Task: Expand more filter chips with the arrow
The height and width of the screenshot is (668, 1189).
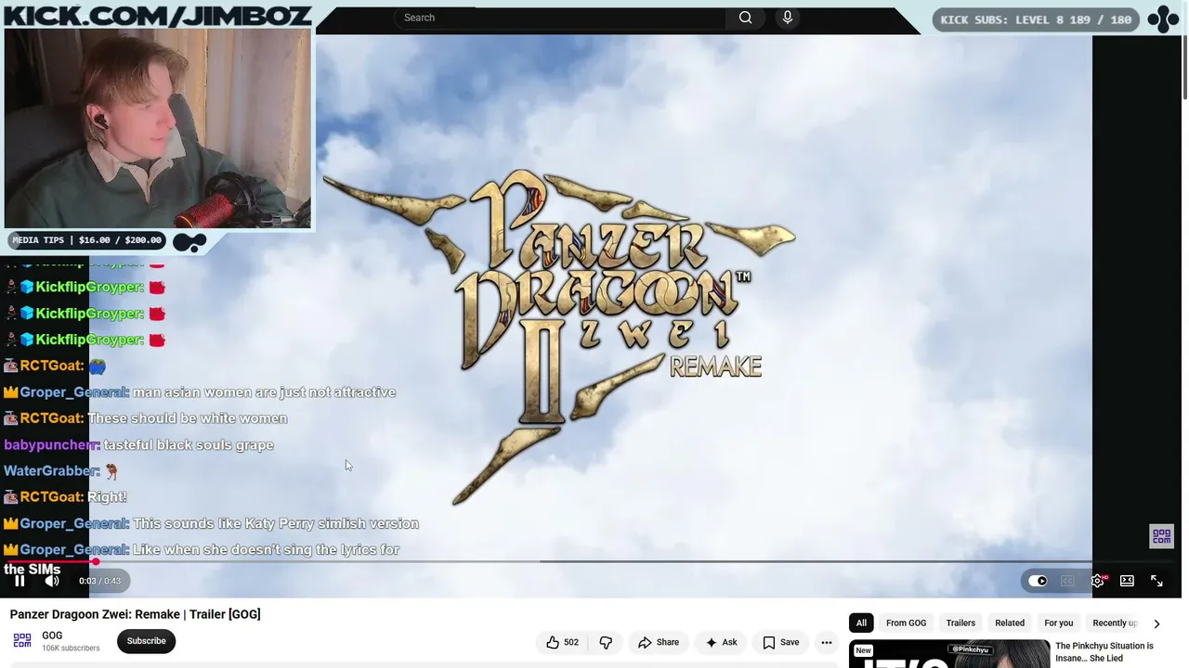Action: click(1156, 623)
